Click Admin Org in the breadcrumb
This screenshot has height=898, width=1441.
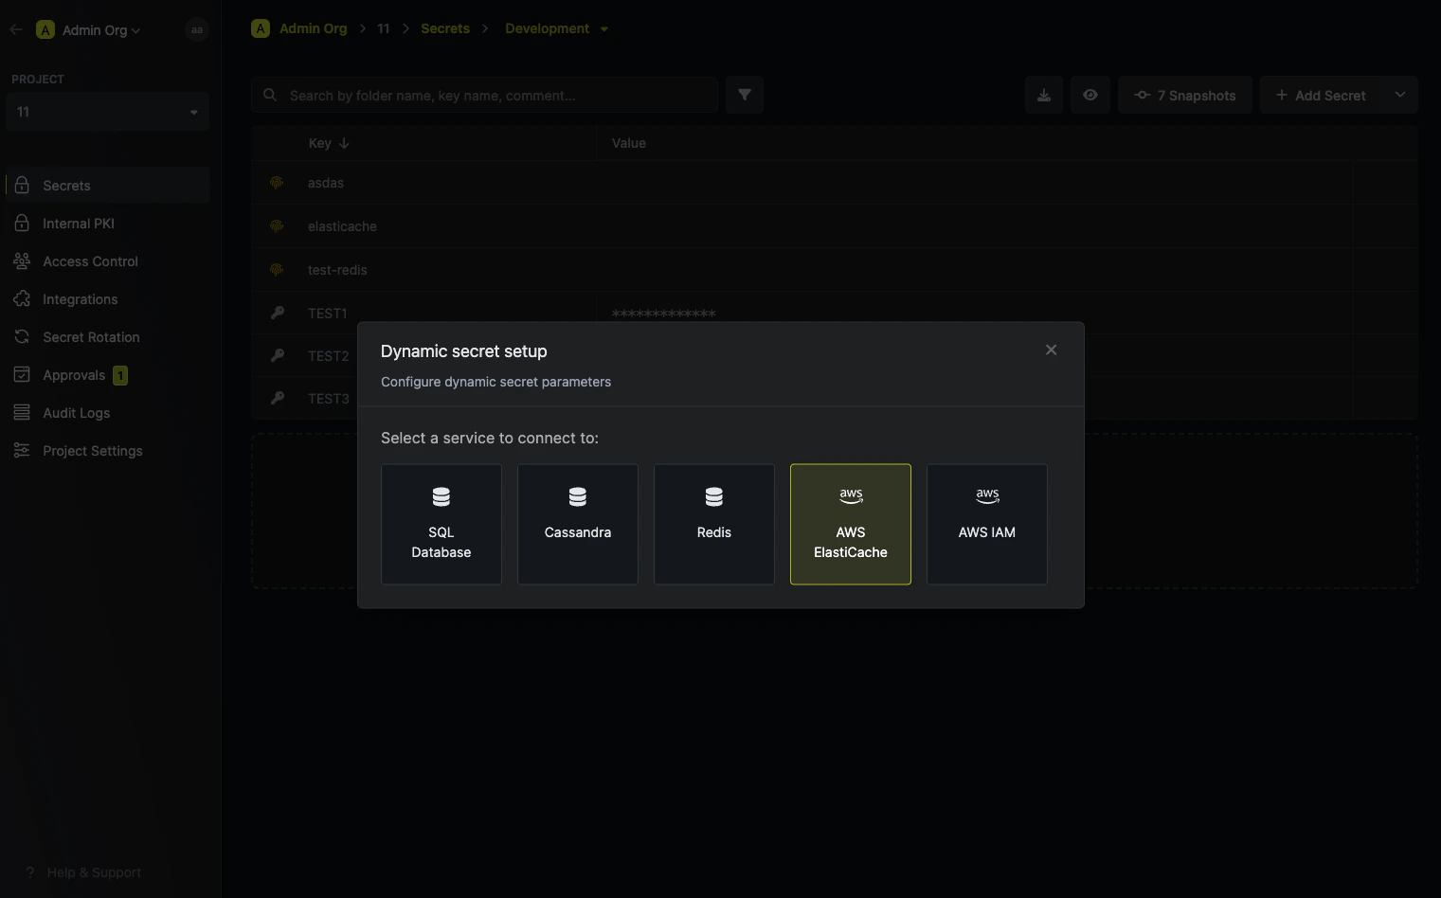313,28
